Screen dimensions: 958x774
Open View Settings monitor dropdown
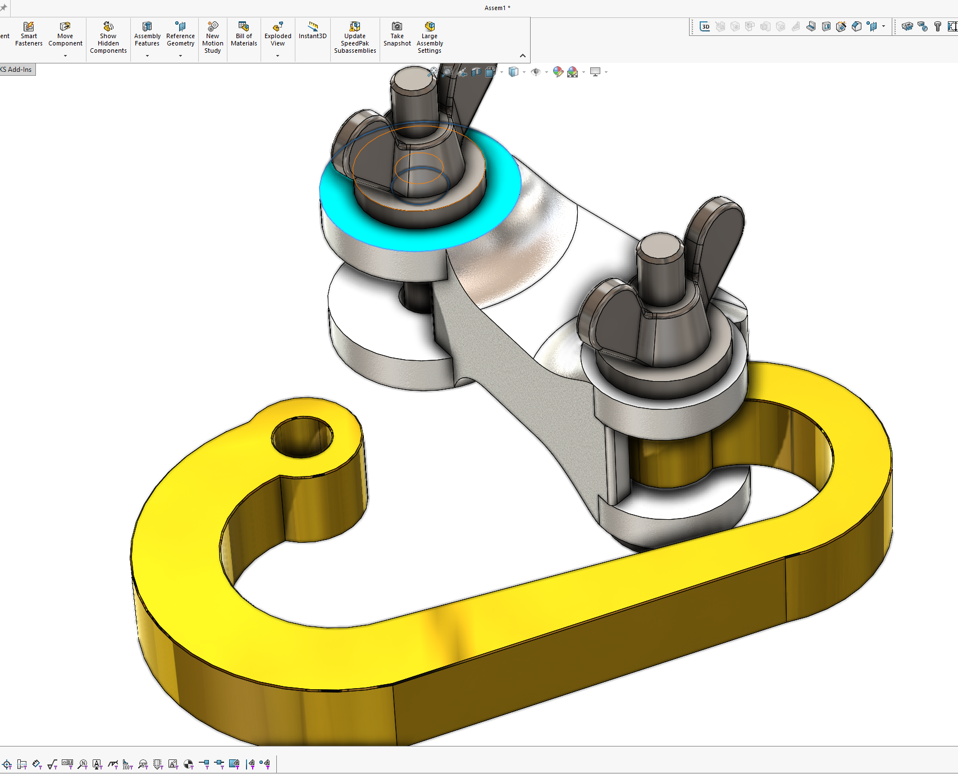[595, 72]
